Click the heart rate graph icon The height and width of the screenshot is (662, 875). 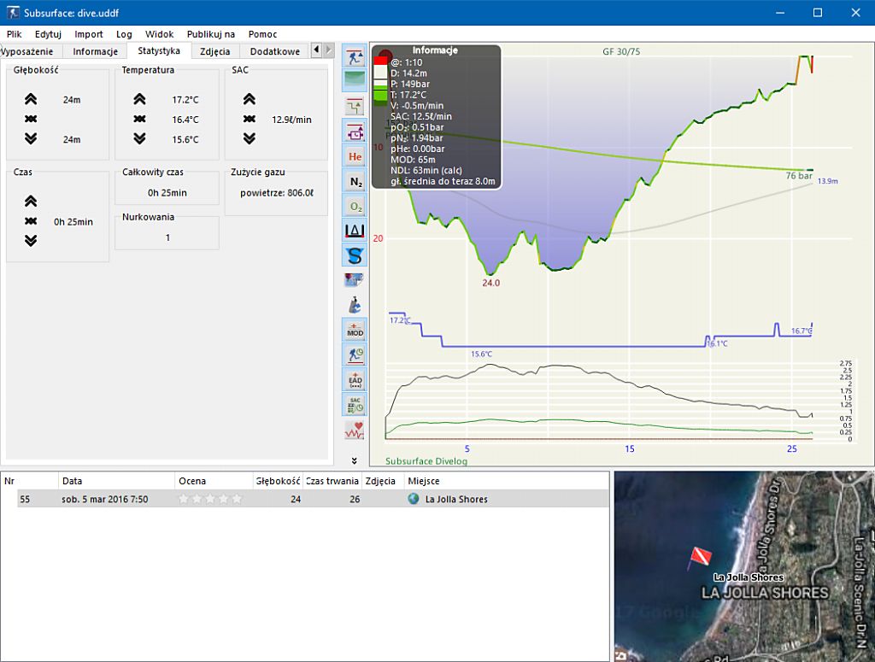(355, 430)
